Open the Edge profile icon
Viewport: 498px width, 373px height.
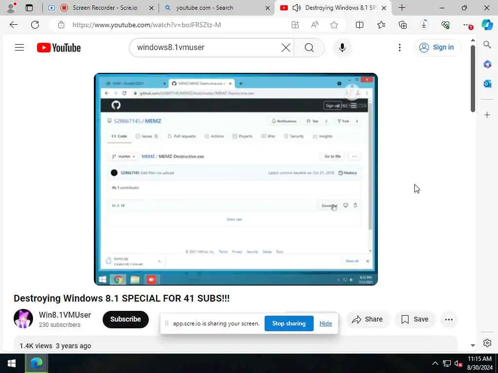[x=11, y=8]
